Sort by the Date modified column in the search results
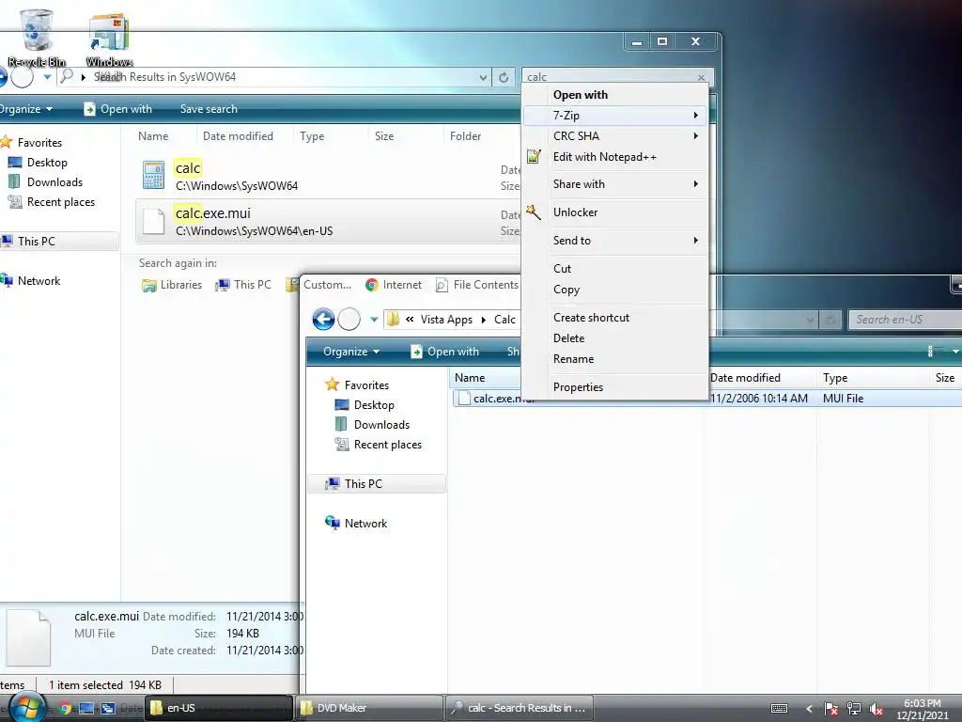Image resolution: width=962 pixels, height=722 pixels. click(x=238, y=136)
